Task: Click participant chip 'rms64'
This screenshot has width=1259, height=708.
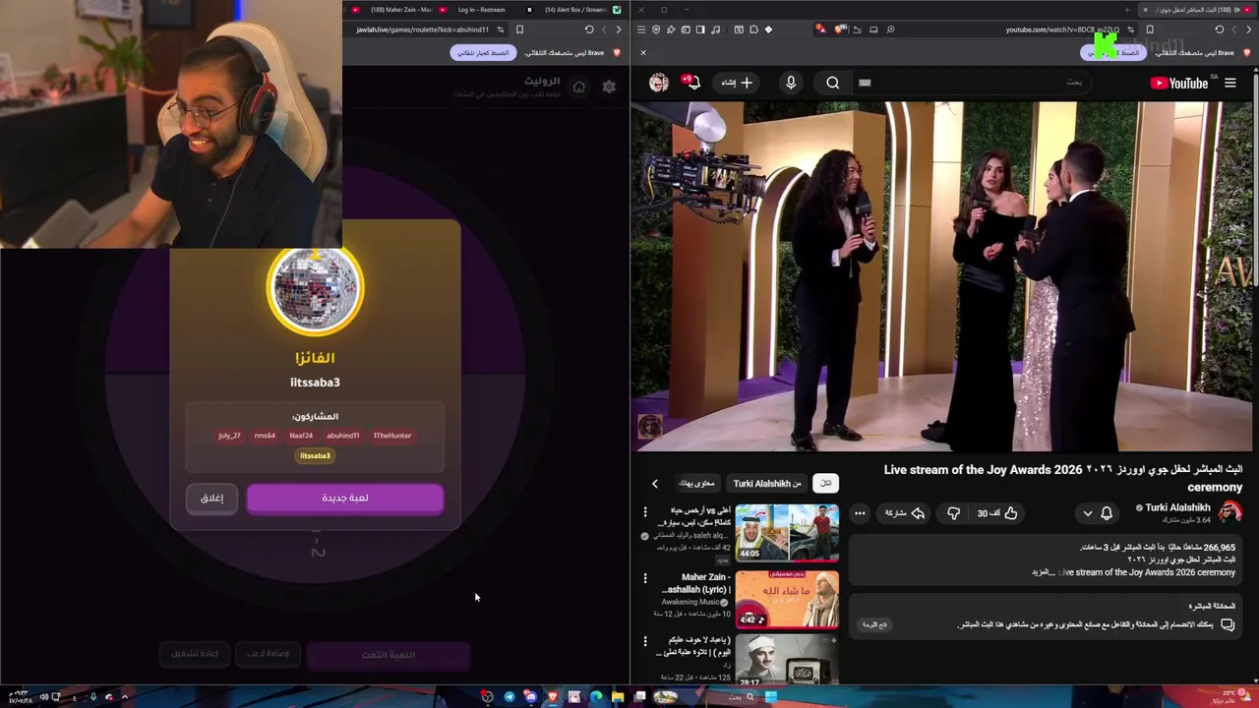Action: pyautogui.click(x=265, y=436)
